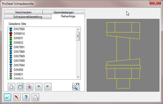Open the load styles folder icon

click(21, 87)
